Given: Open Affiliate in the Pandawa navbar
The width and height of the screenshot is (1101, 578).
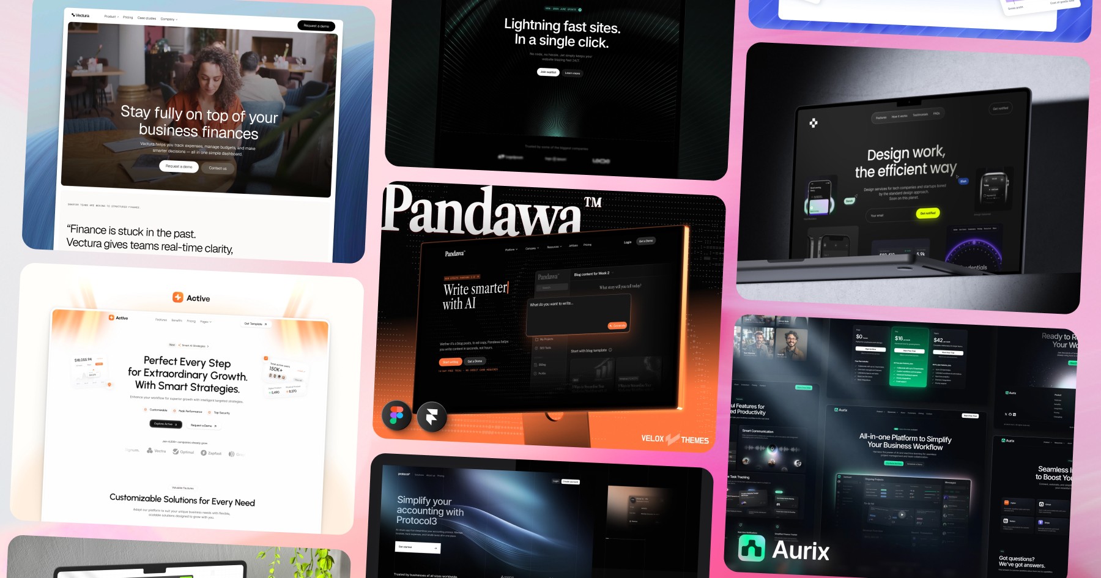Looking at the screenshot, I should click(573, 245).
